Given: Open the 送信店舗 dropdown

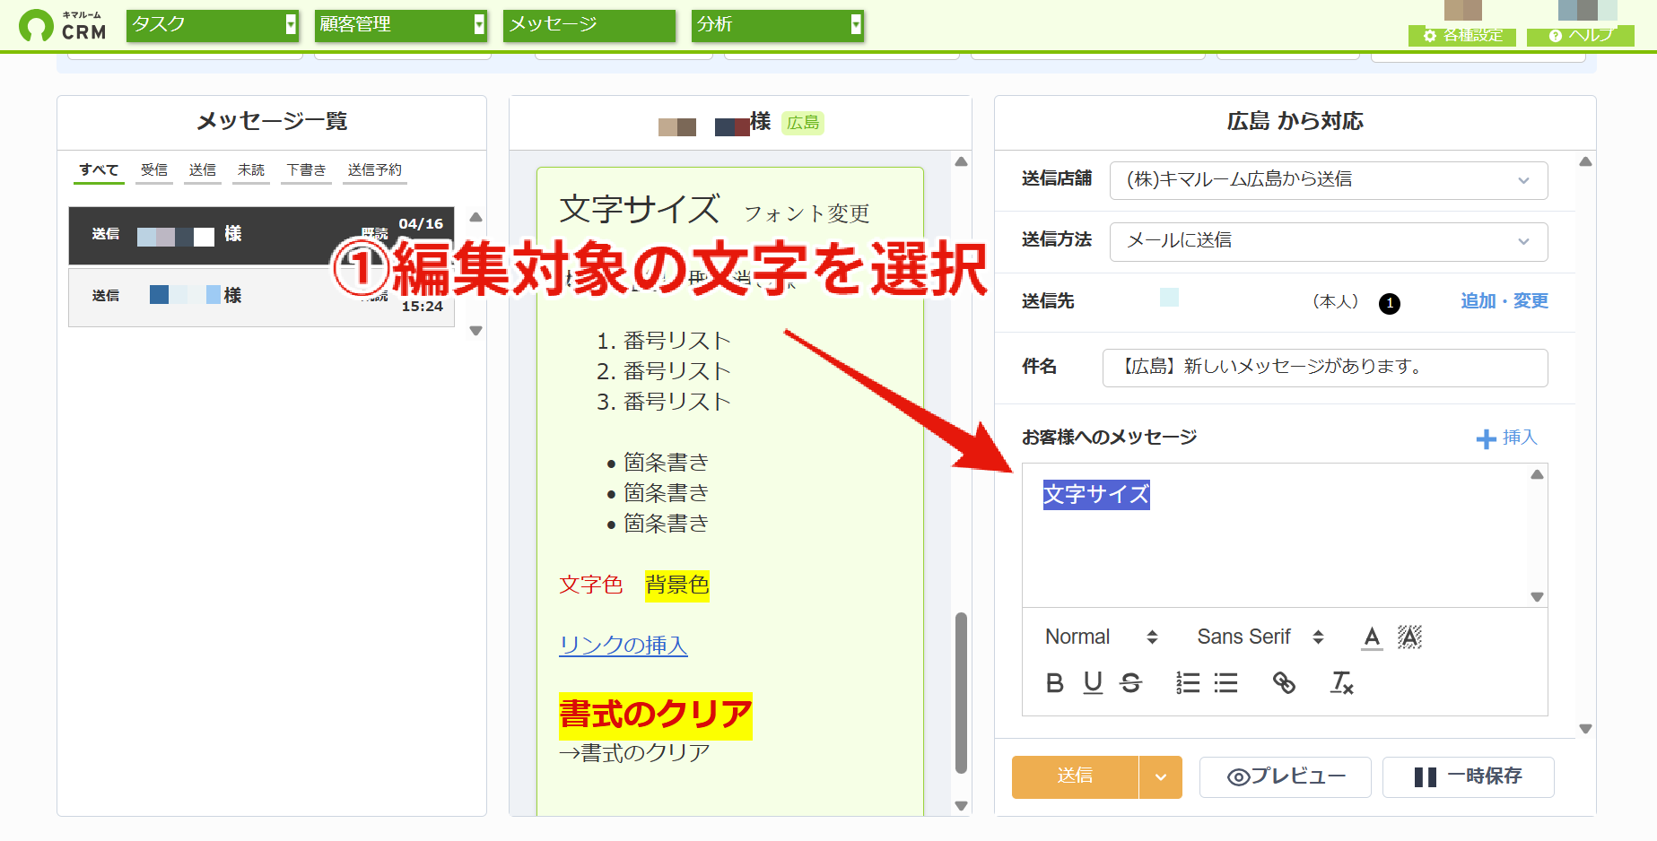Looking at the screenshot, I should tap(1329, 180).
